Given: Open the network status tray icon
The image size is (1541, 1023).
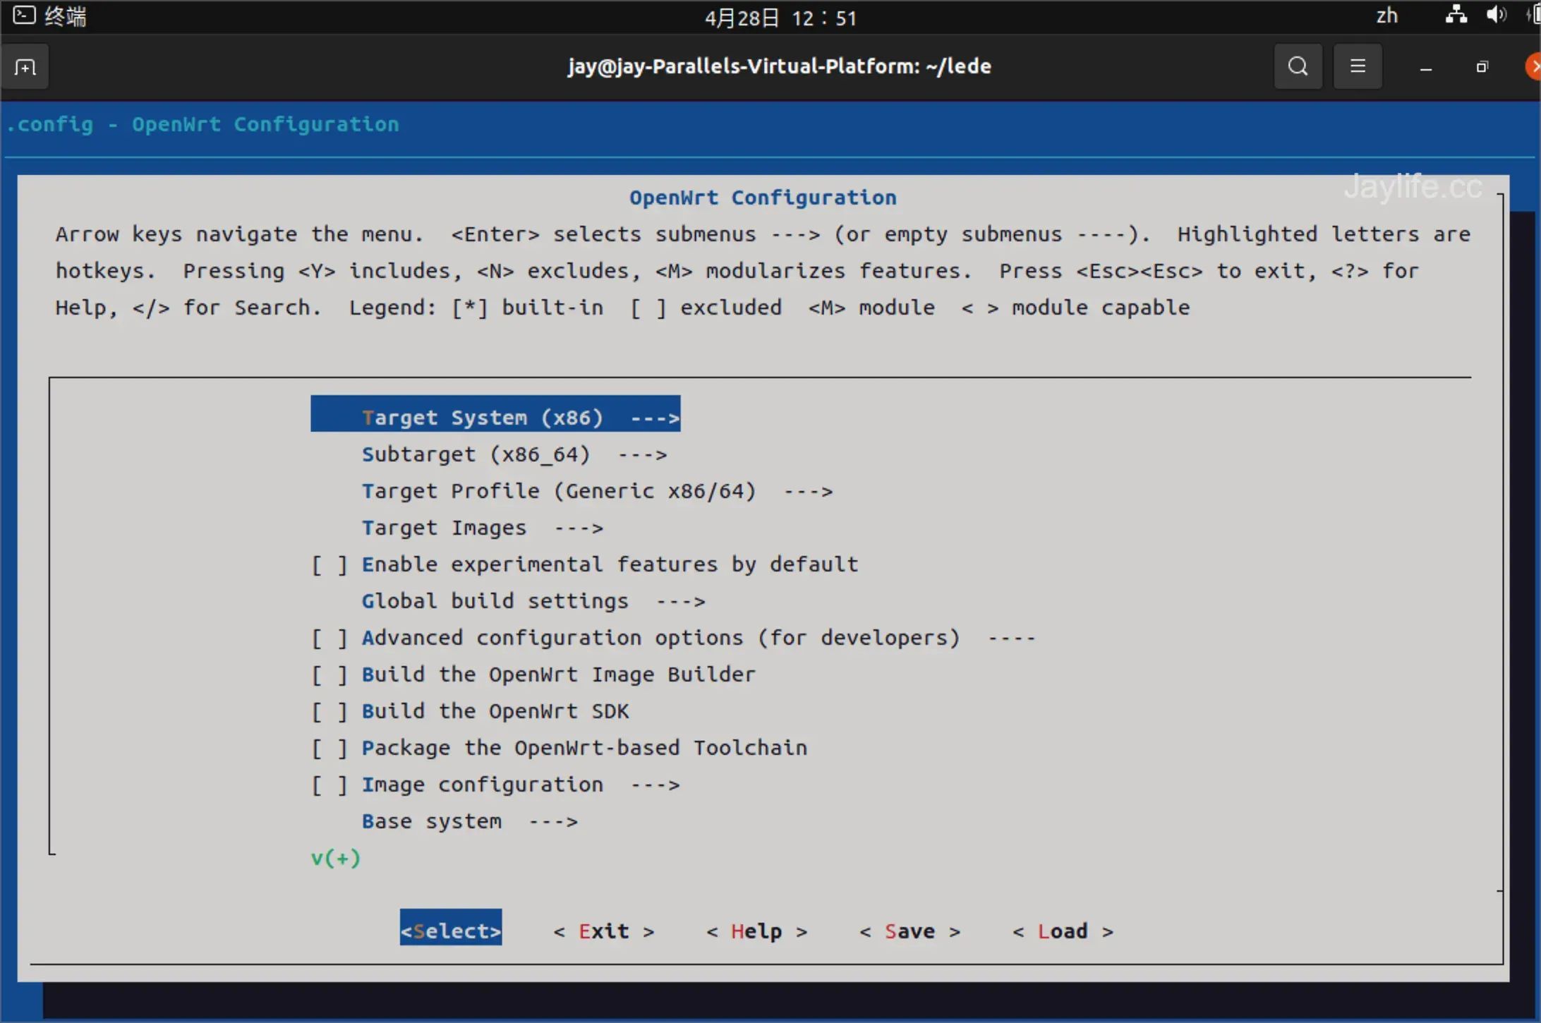Looking at the screenshot, I should point(1456,15).
